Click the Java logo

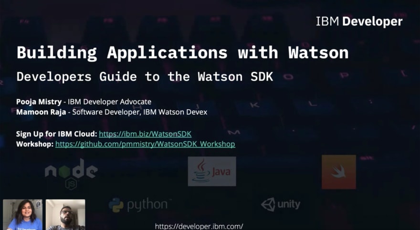click(x=212, y=171)
